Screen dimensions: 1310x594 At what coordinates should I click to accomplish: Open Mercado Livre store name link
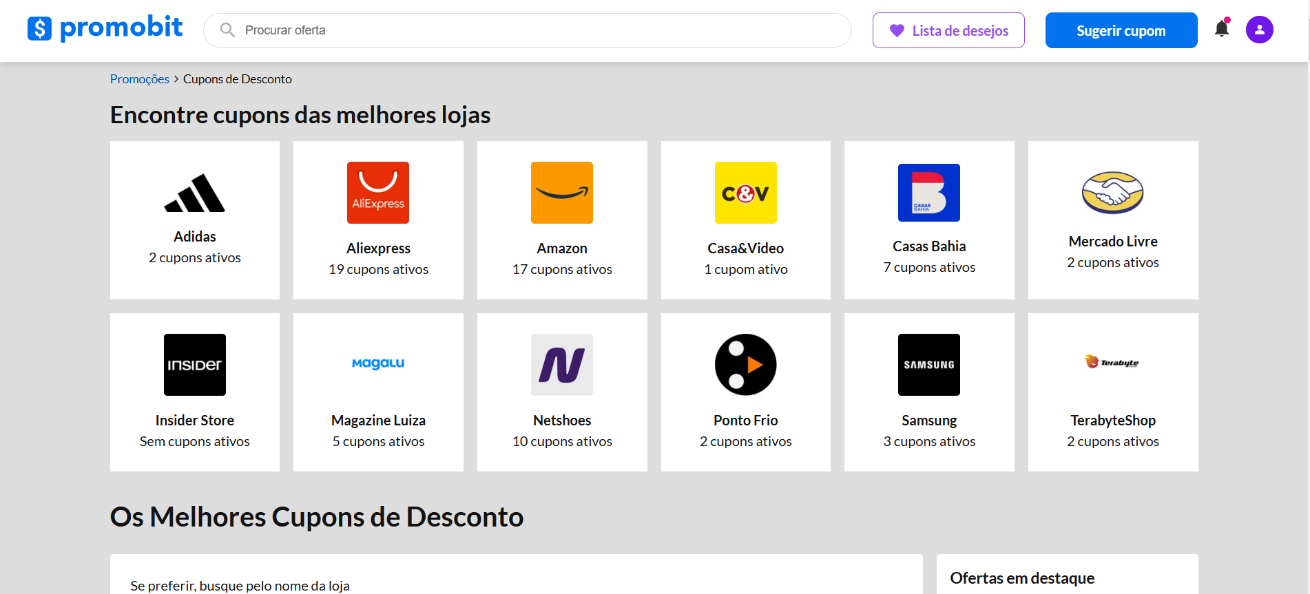click(1113, 242)
